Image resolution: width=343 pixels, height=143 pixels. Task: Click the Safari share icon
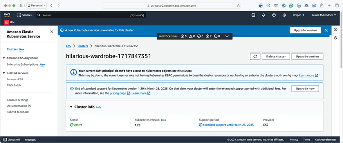pos(321,5)
